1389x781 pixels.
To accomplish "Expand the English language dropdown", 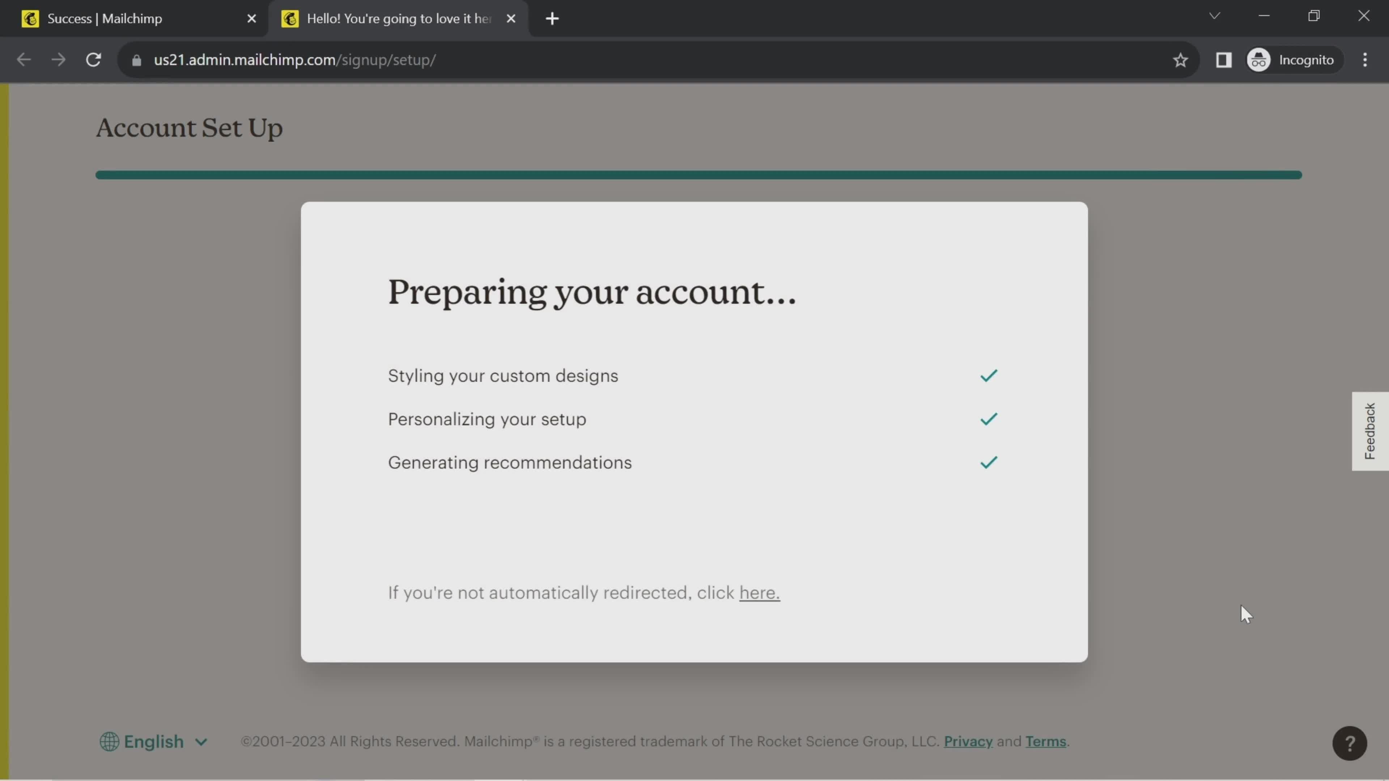I will coord(153,741).
